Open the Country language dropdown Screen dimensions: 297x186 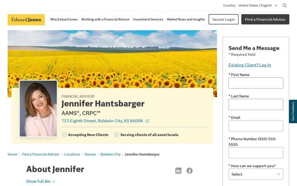point(258,6)
